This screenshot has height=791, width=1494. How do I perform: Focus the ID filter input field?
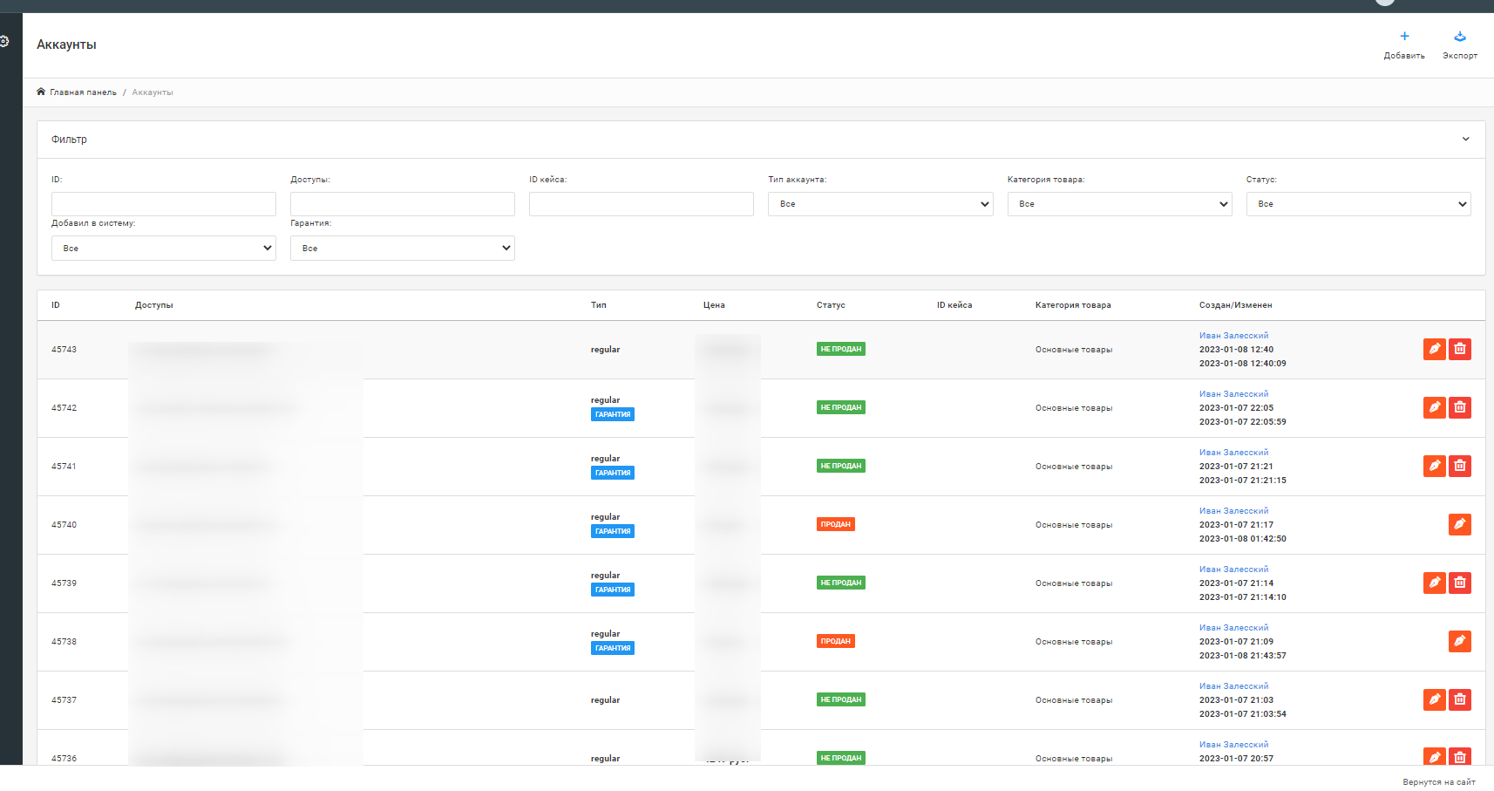pyautogui.click(x=164, y=204)
